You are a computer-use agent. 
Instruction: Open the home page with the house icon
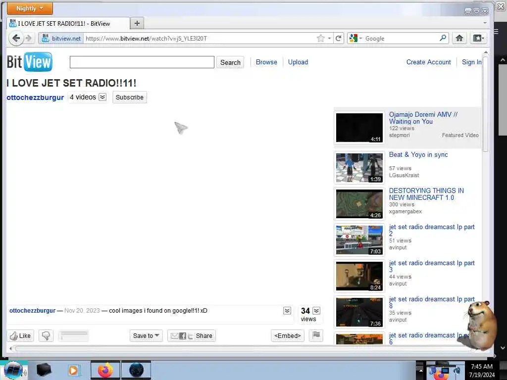459,38
